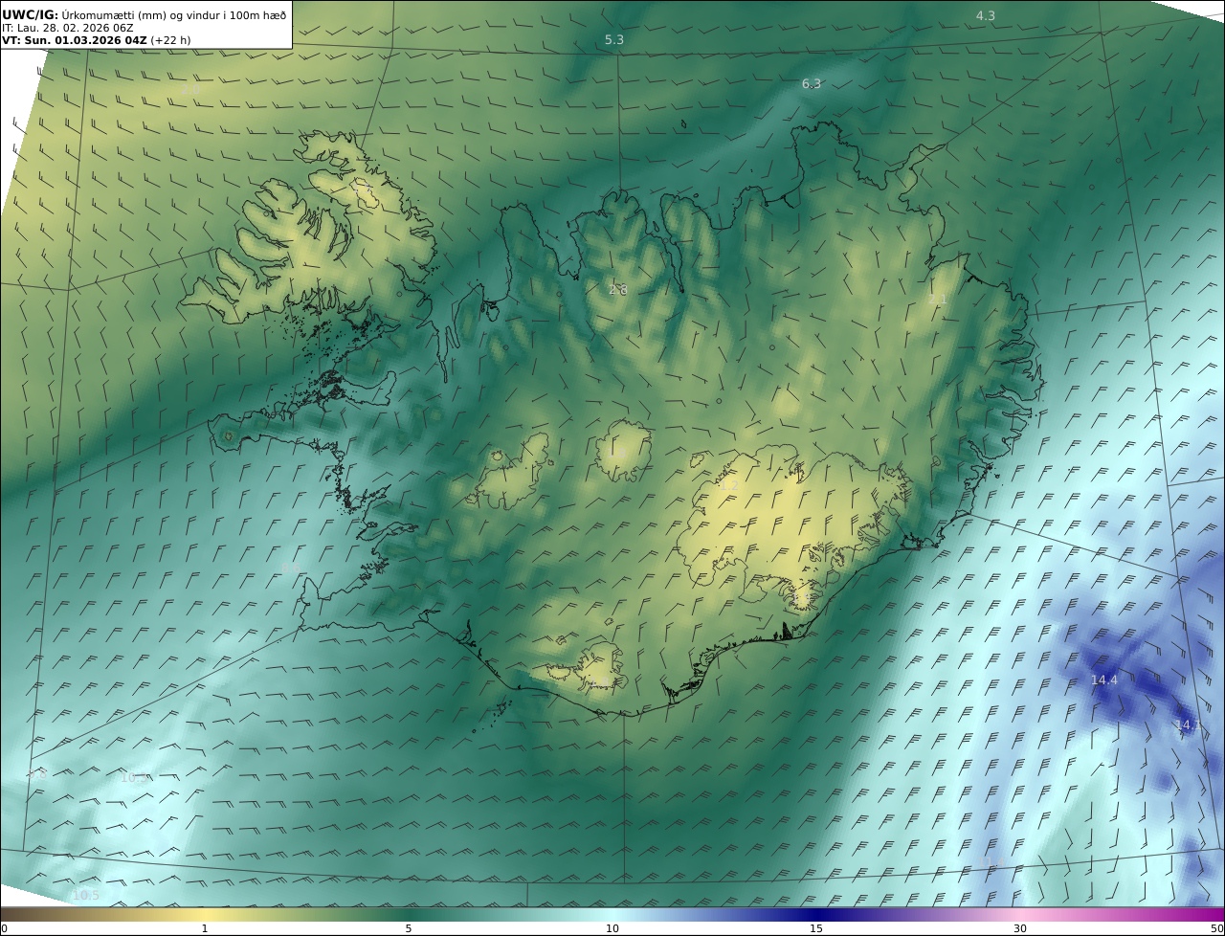This screenshot has width=1225, height=936.
Task: Click the colorbar tick label '50'
Action: coord(1217,928)
